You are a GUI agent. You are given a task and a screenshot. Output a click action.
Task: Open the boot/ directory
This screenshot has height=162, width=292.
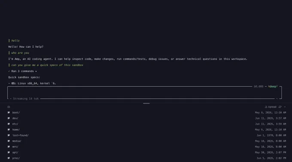coord(16,113)
